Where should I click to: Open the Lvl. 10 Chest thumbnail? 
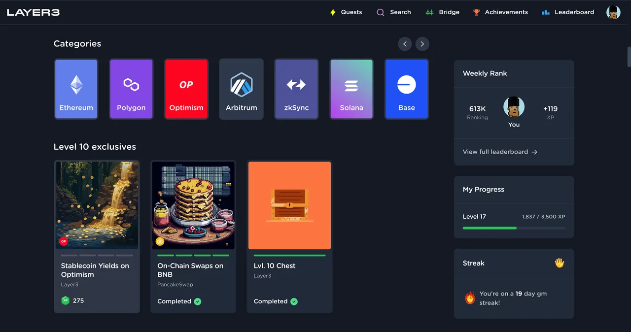coord(290,205)
